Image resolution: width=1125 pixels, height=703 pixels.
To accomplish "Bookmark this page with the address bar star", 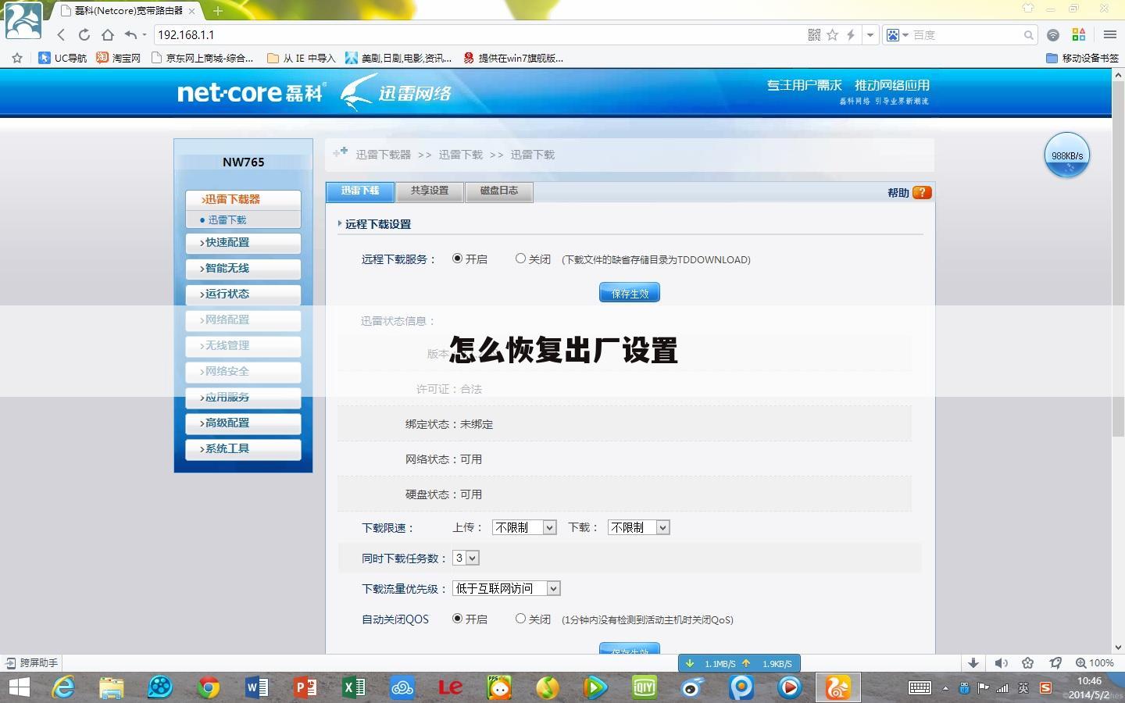I will (x=833, y=34).
